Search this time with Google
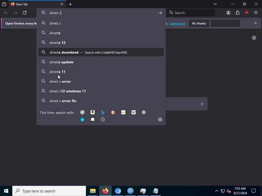 click(82, 112)
